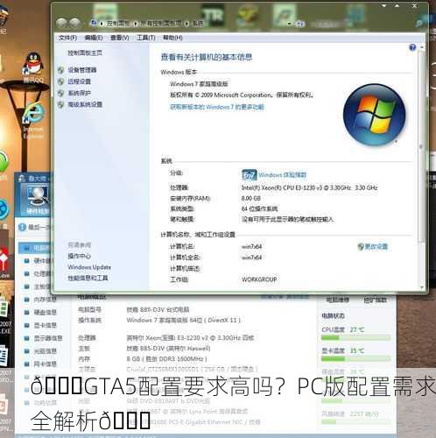Click the Back navigation arrow in System window
Viewport: 436px width, 438px height.
[x=61, y=23]
